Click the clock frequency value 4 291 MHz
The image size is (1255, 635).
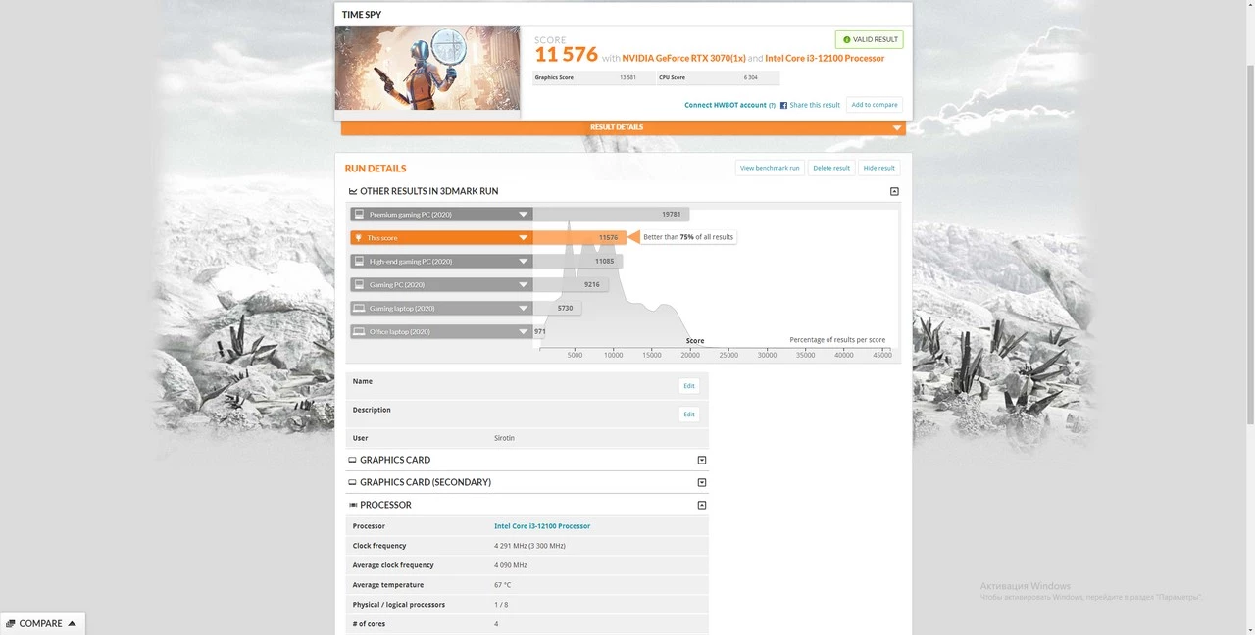pos(529,546)
